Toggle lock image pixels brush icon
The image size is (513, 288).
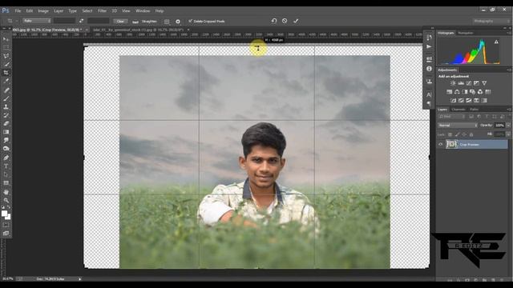(x=458, y=134)
